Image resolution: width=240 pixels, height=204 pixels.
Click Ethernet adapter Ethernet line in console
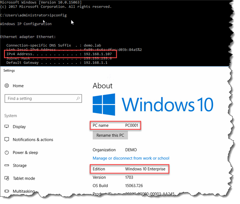click(28, 37)
